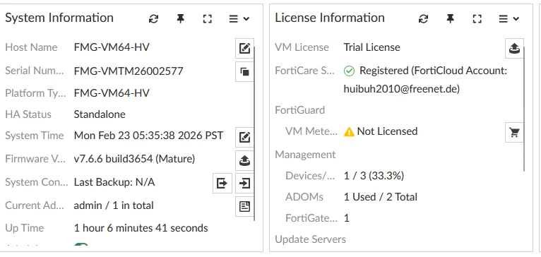Screen dimensions: 541x257
Task: Click the License Information scrollbar
Action: point(525,109)
